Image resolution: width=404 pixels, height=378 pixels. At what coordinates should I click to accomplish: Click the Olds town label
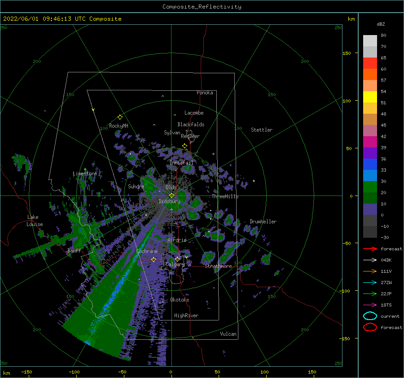pos(171,187)
